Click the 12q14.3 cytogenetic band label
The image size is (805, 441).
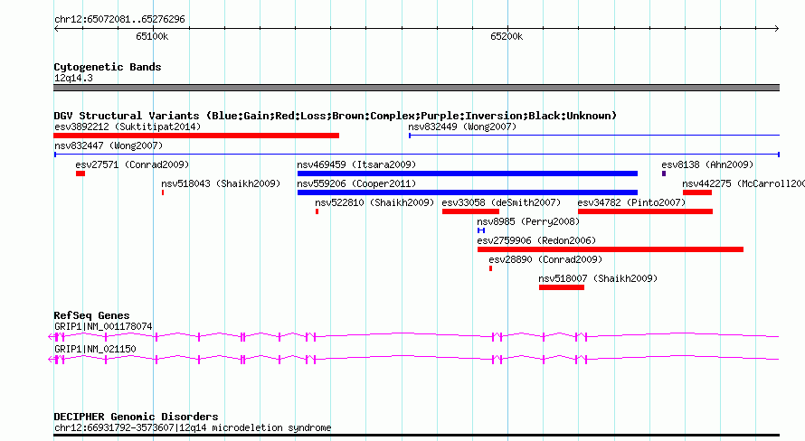click(x=73, y=78)
